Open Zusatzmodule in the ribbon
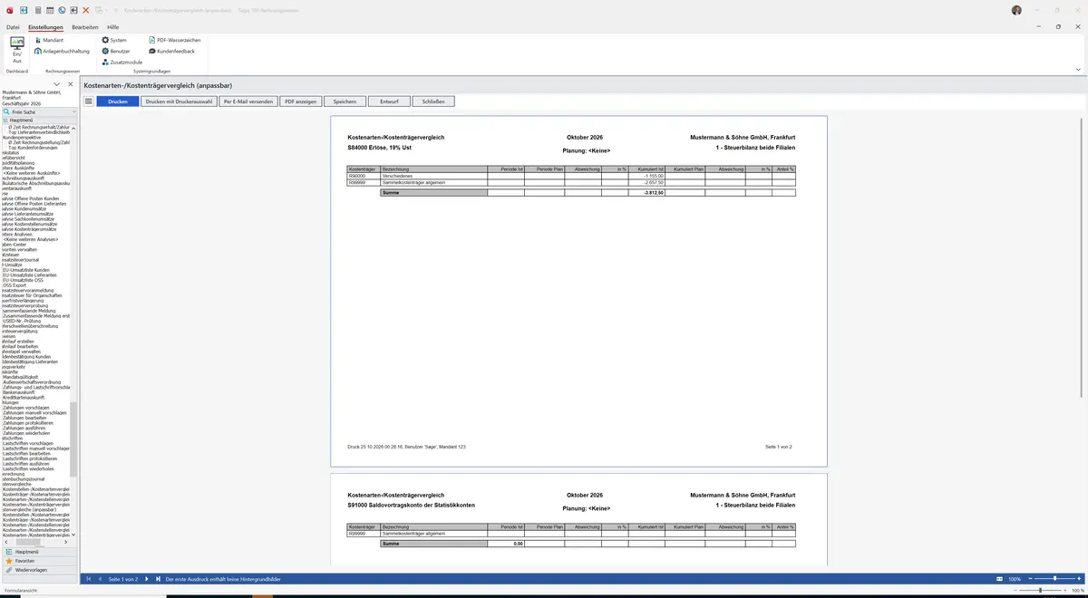Image resolution: width=1088 pixels, height=598 pixels. tap(121, 62)
